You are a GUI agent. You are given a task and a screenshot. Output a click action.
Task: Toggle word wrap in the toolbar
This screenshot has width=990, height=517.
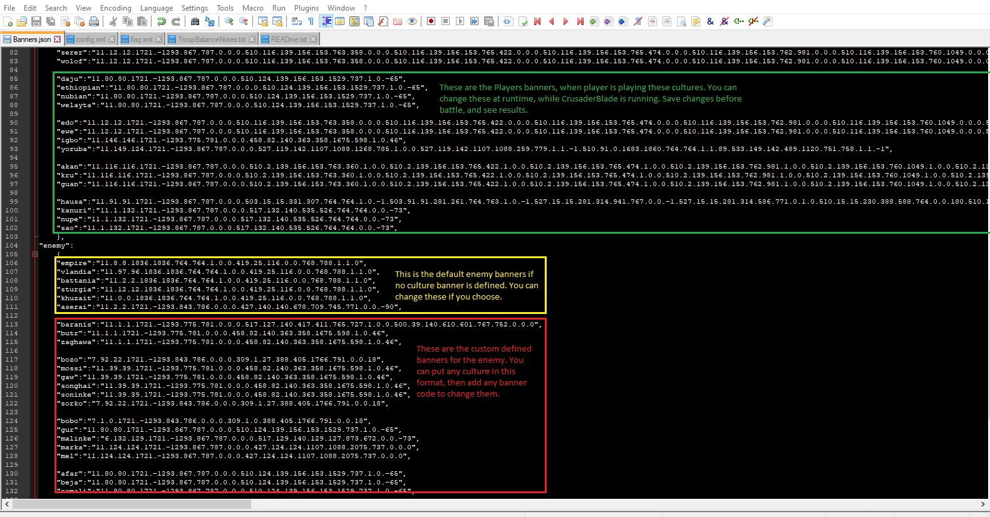[x=297, y=21]
